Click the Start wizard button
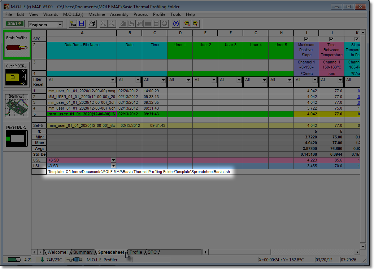The image size is (374, 270). [15, 23]
